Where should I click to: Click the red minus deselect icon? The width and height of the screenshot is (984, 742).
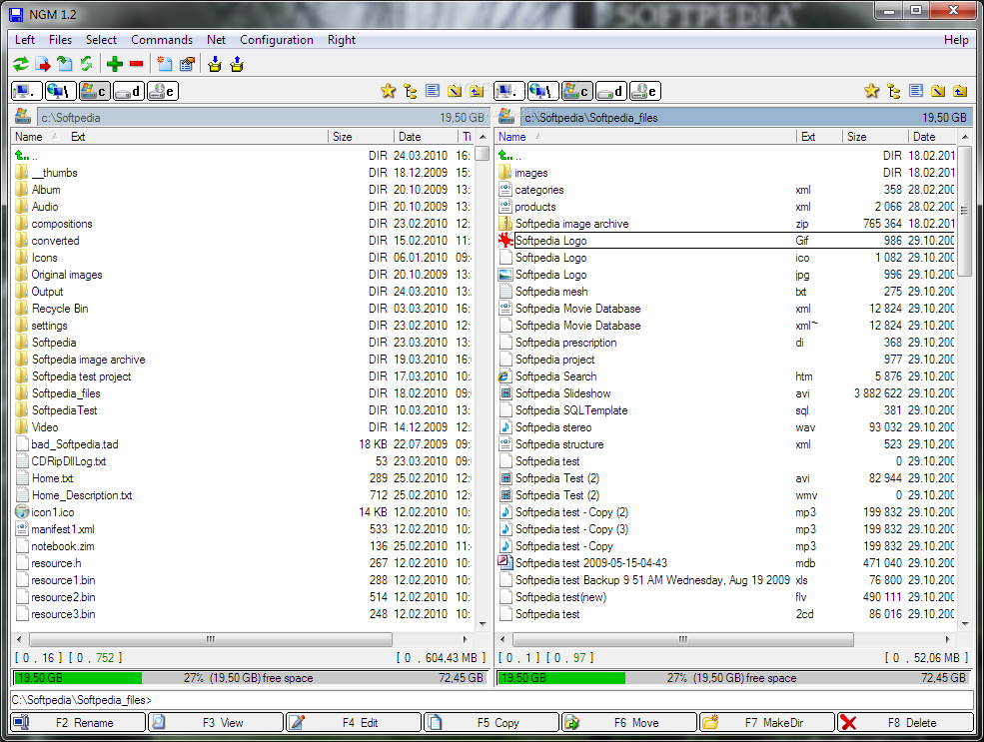pos(137,64)
